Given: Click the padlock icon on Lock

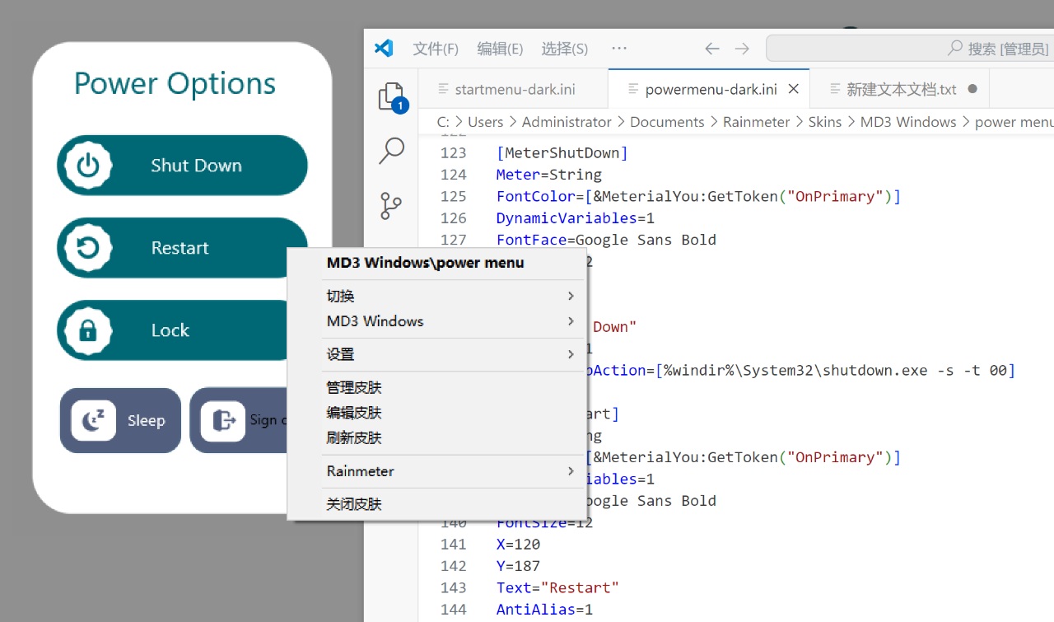Looking at the screenshot, I should click(x=88, y=330).
